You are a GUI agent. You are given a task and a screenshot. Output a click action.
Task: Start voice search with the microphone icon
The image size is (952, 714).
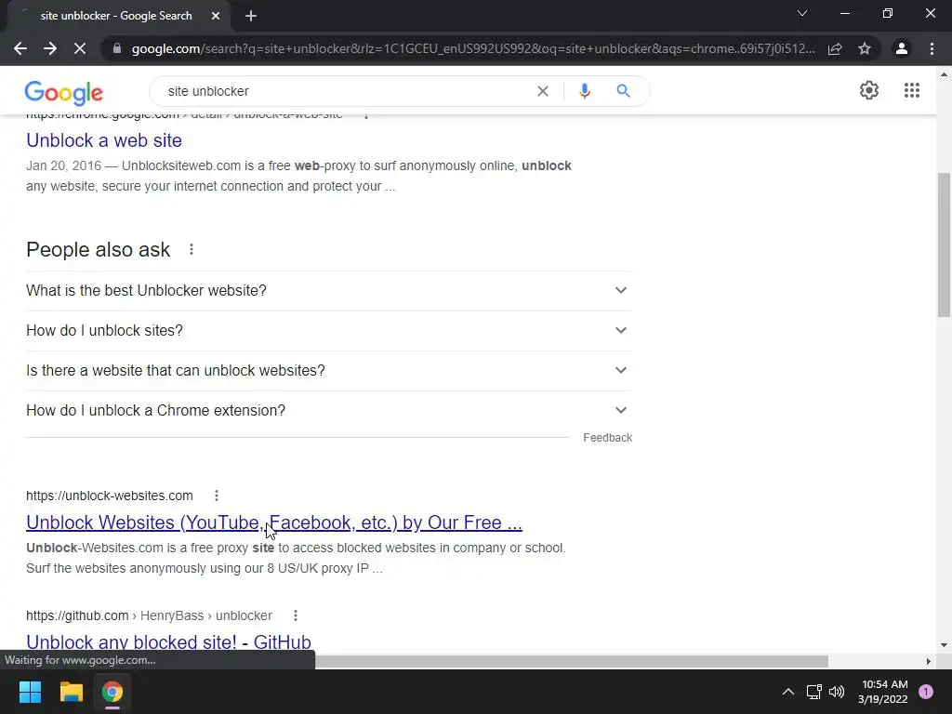585,91
